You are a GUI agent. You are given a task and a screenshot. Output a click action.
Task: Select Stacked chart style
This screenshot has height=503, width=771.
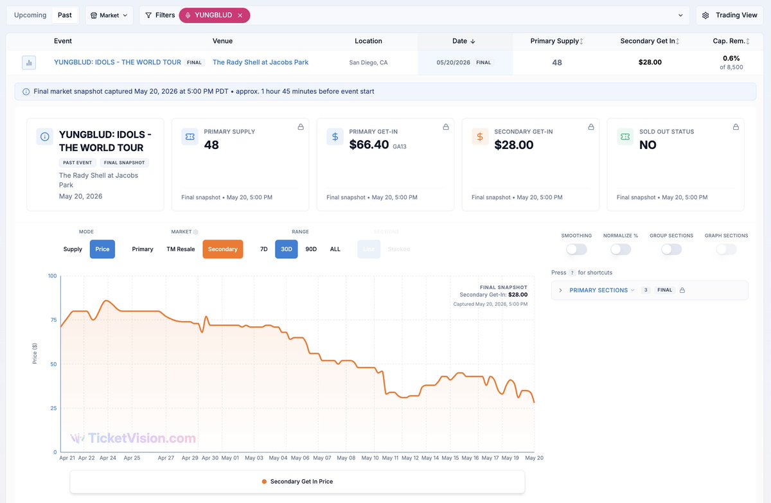click(399, 249)
